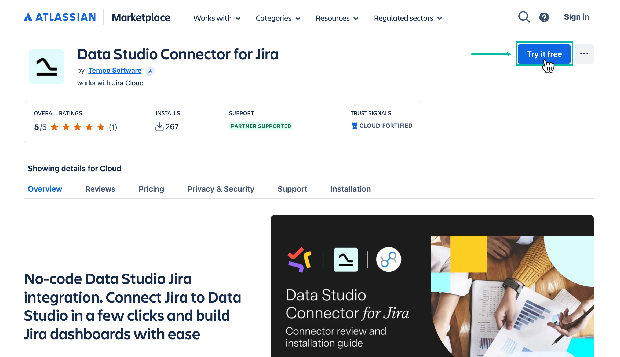The width and height of the screenshot is (620, 357).
Task: Open the help question mark icon
Action: pos(544,17)
